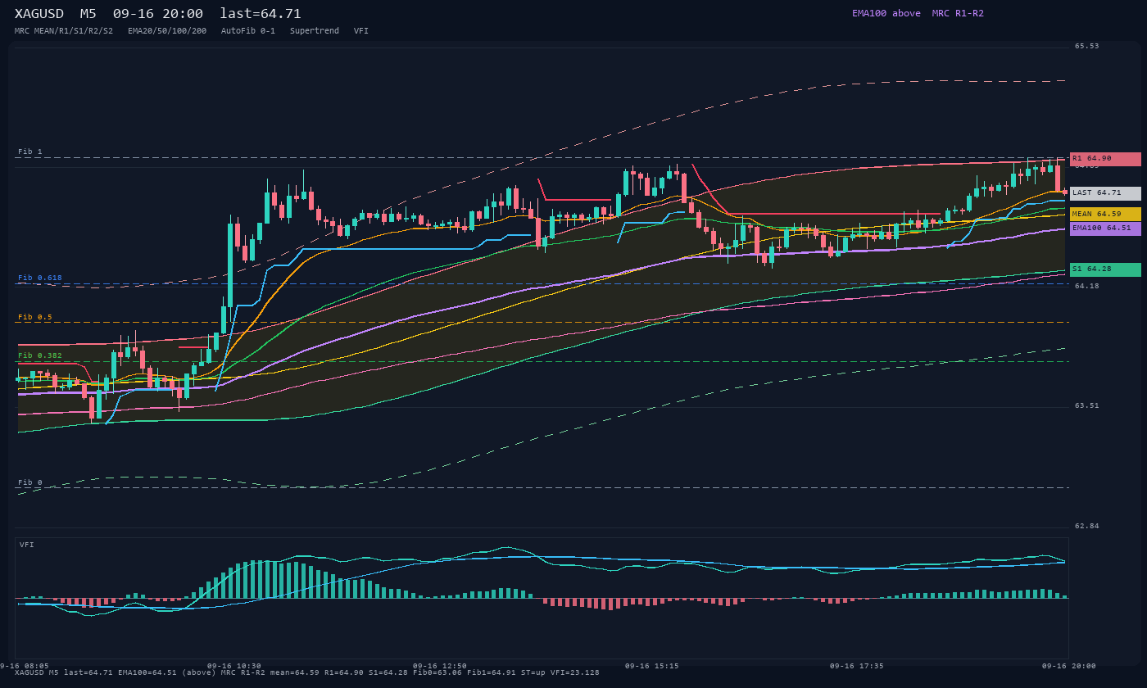1147x688 pixels.
Task: Click the 09-16 12:50 time axis label
Action: coord(440,666)
